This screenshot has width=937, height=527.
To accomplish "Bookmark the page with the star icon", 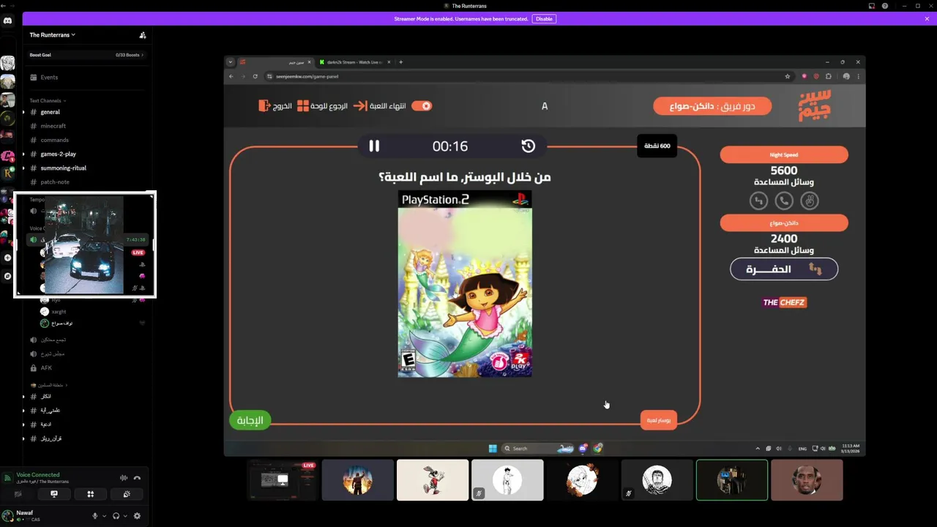I will [788, 76].
